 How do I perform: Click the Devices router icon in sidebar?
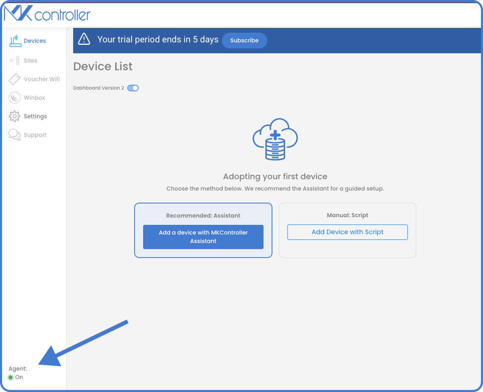15,41
